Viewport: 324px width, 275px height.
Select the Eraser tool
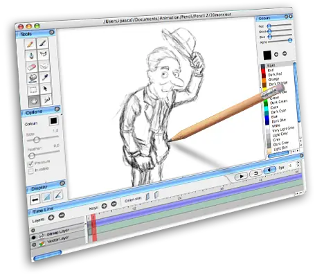tap(32, 67)
